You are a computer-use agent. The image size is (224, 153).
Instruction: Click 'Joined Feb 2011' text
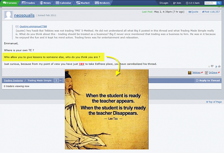(x=47, y=15)
